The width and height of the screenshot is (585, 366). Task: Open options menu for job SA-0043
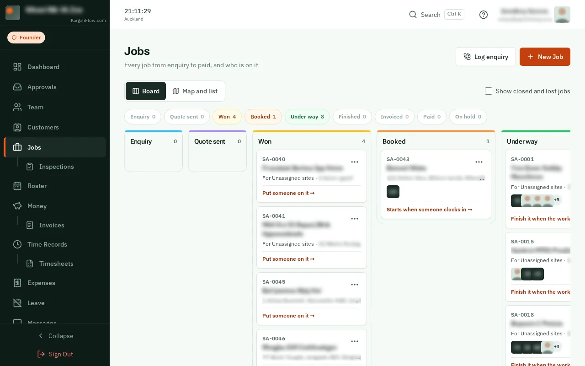[x=479, y=162]
